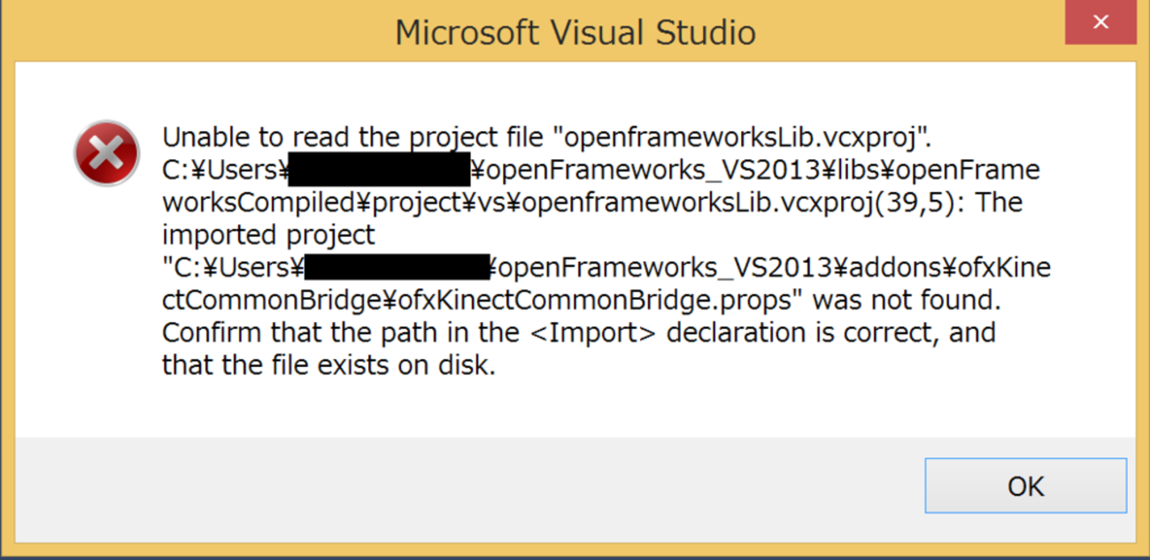Click the "ofxKinectCommonBridge.props" file name

point(594,300)
